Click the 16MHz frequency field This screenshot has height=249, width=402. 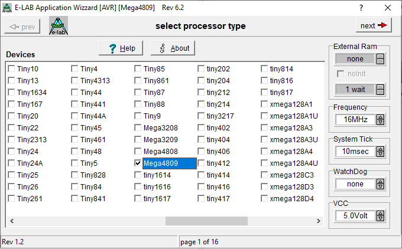point(356,120)
